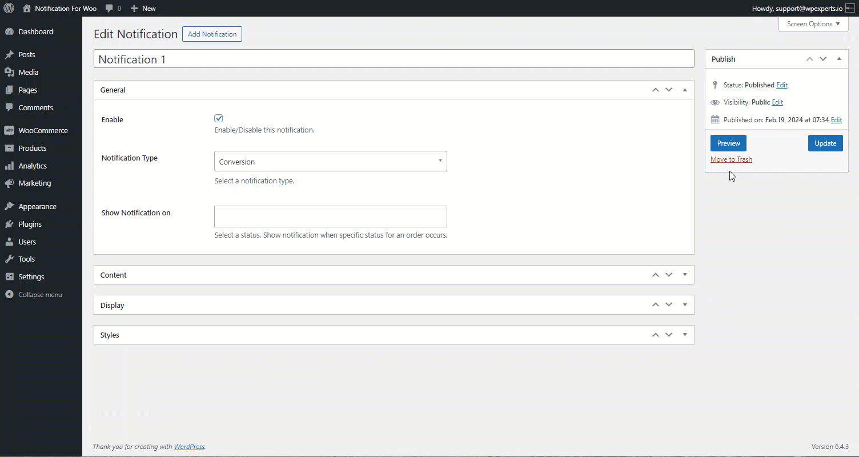Click the WooCommerce logo icon

tap(9, 131)
